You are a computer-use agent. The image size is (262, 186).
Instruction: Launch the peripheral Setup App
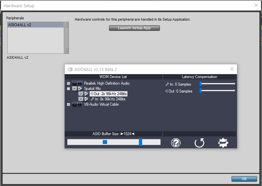click(134, 28)
